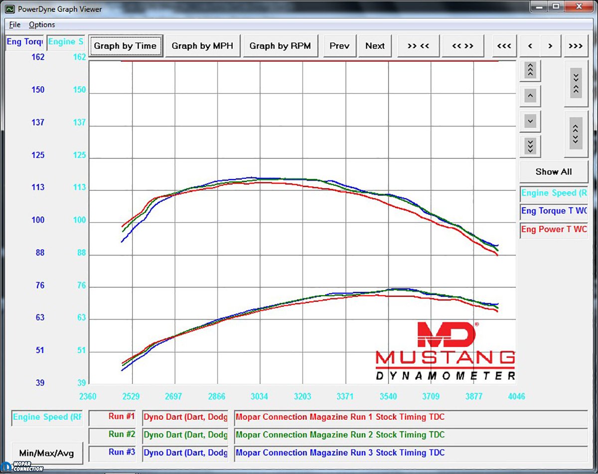598x474 pixels.
Task: Jump far right with triple-right arrow
Action: pos(576,46)
